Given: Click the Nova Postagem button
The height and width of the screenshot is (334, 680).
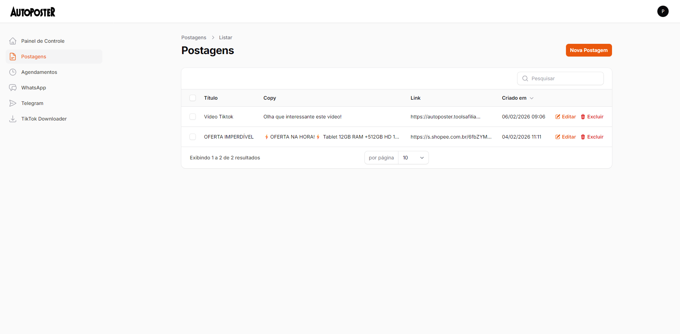Looking at the screenshot, I should 589,50.
